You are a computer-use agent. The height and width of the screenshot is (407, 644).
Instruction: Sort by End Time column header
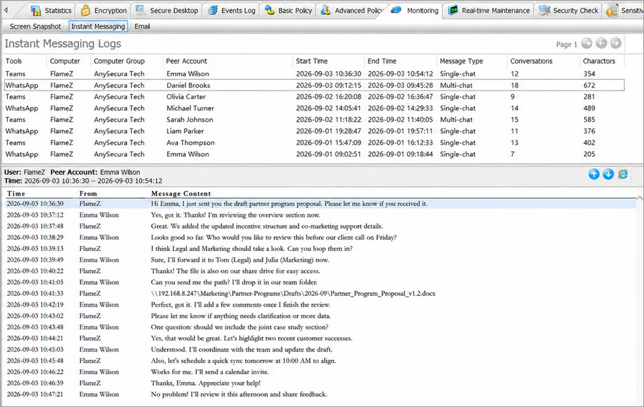coord(382,61)
